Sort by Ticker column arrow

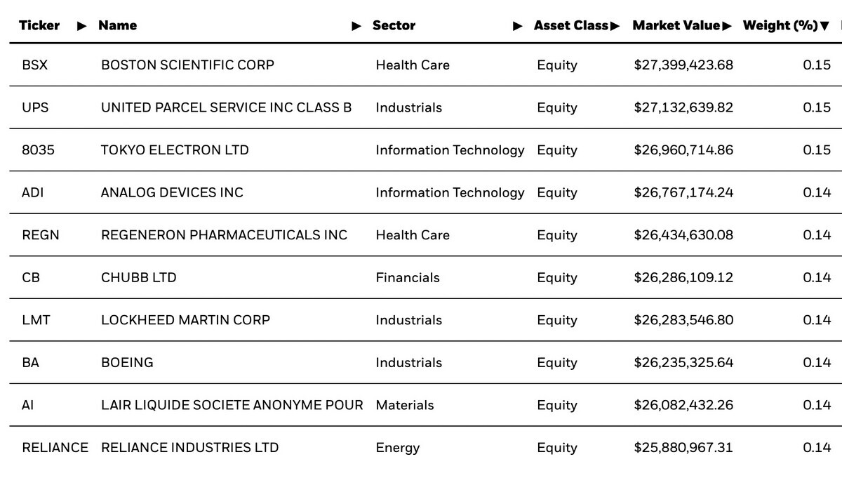coord(82,26)
